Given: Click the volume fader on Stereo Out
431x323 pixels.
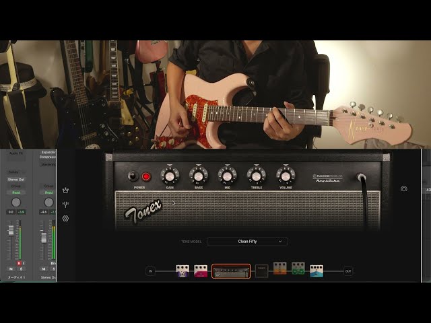Looking at the screenshot, I should click(44, 238).
